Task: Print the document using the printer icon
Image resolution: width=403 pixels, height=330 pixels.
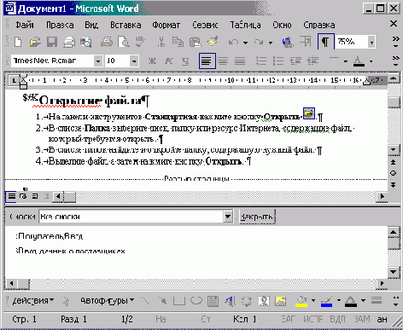Action: click(106, 42)
